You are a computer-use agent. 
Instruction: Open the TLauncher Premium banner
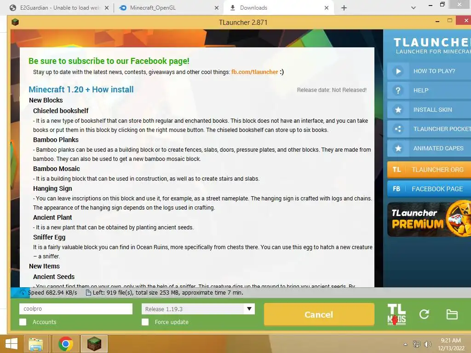429,219
